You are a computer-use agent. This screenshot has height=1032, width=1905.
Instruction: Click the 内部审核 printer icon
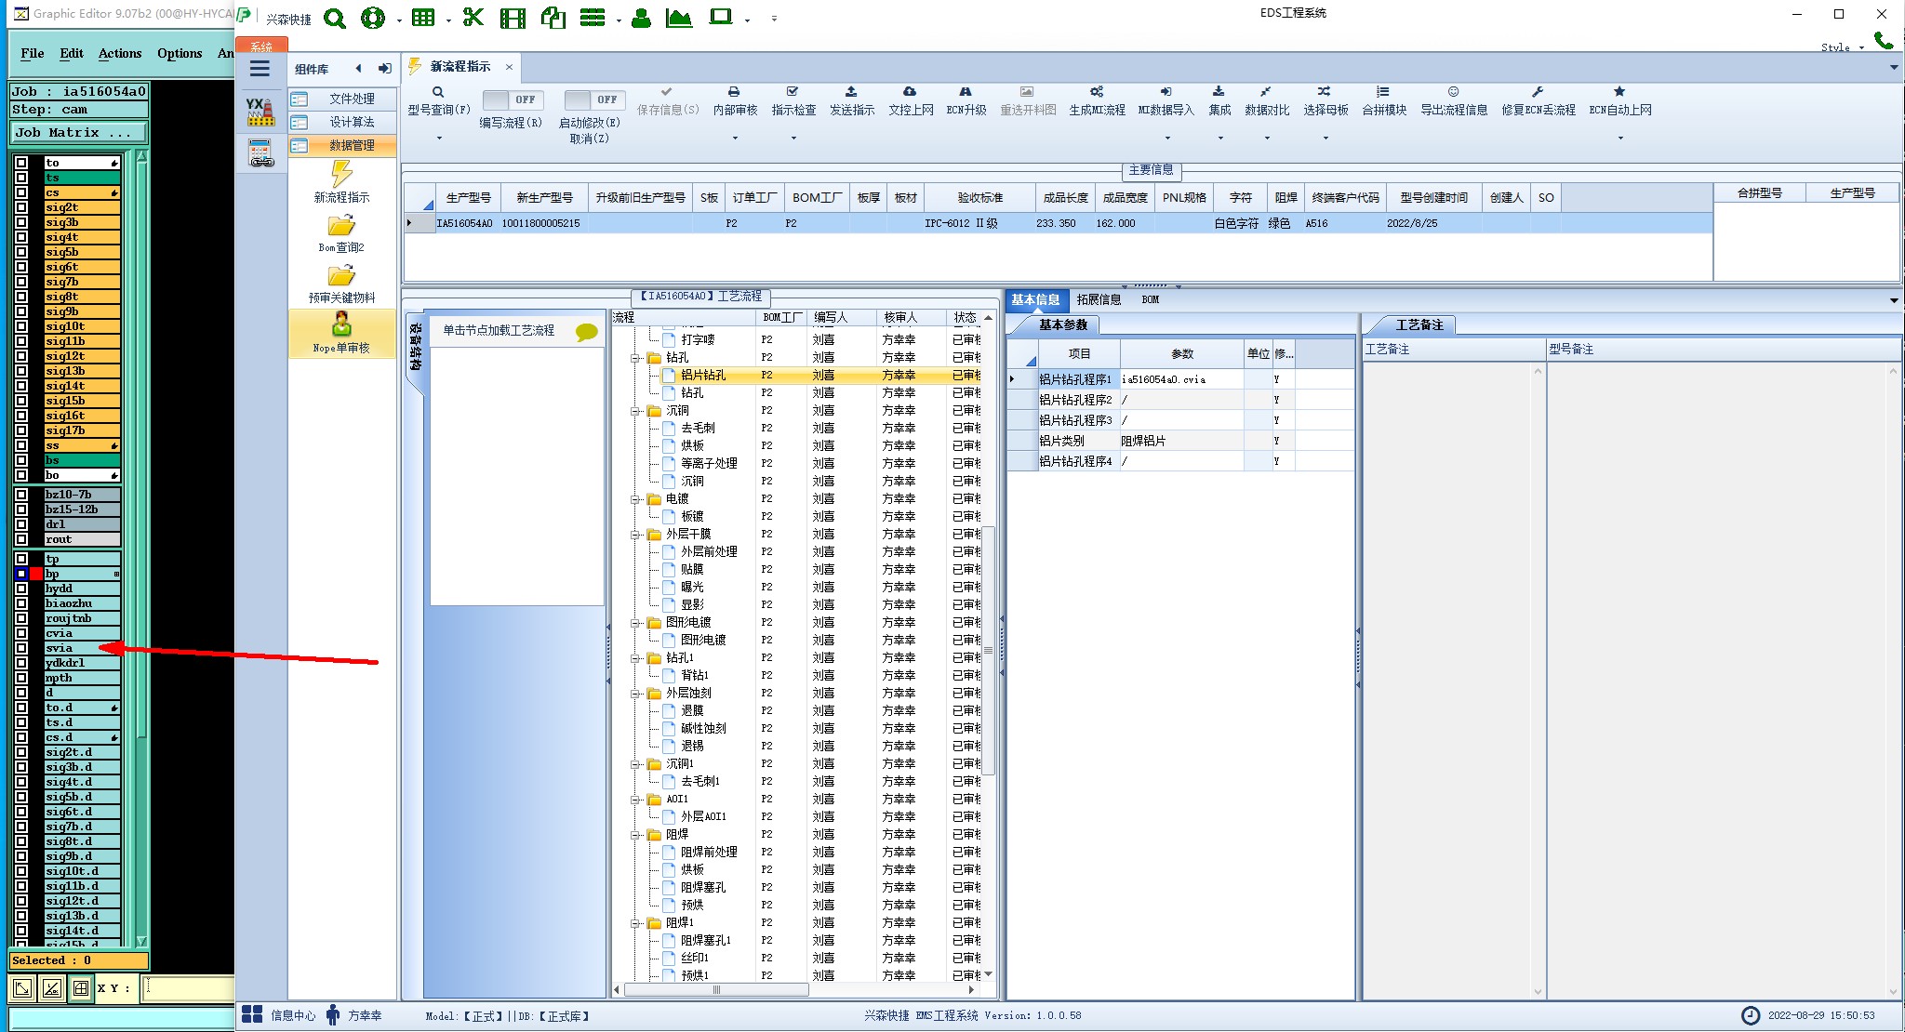click(x=734, y=92)
